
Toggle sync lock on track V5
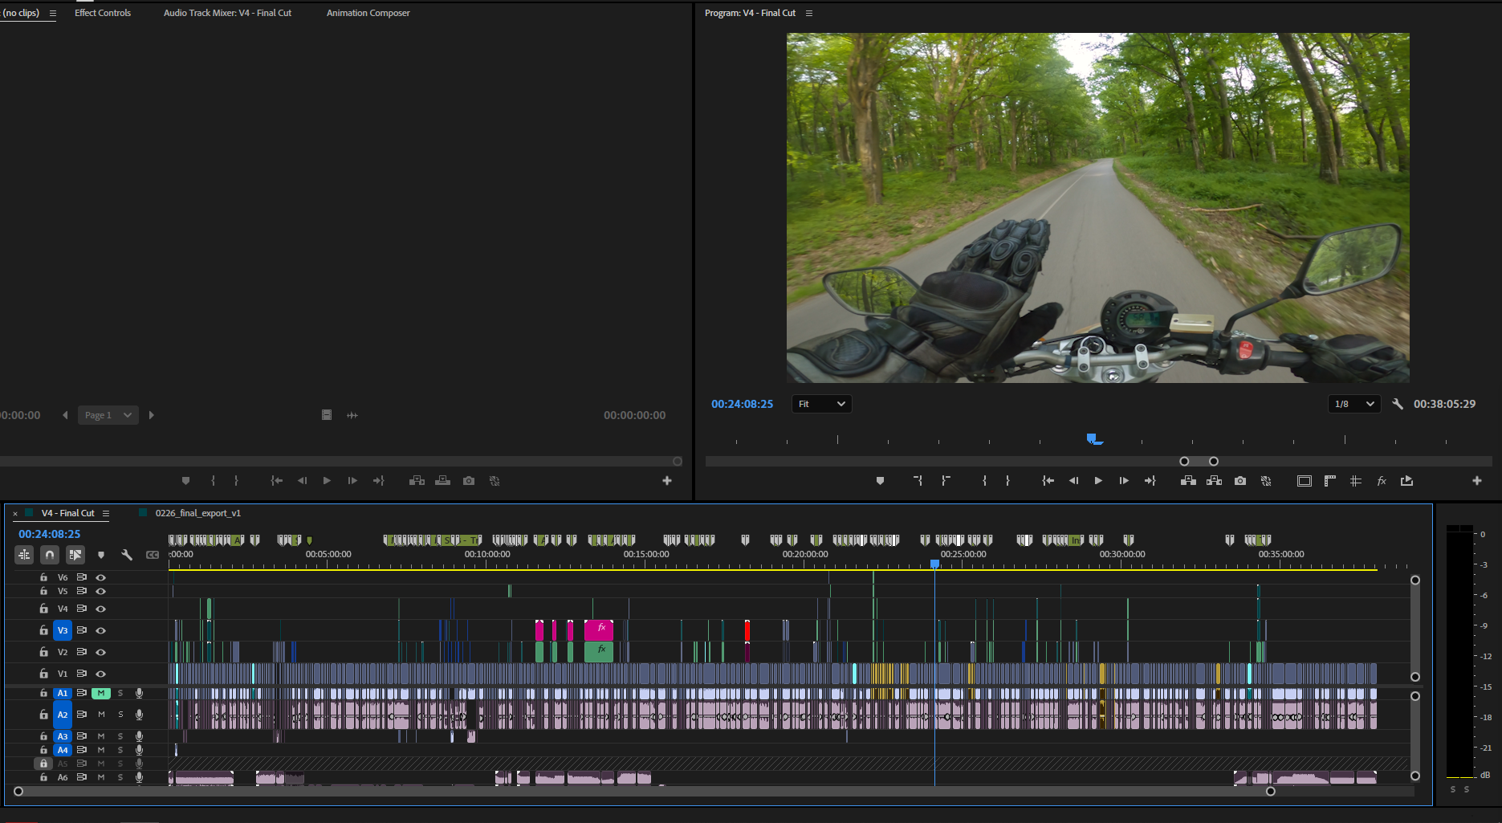82,591
